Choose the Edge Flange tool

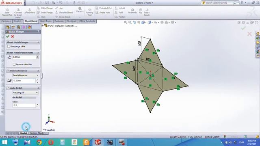[x=45, y=8]
